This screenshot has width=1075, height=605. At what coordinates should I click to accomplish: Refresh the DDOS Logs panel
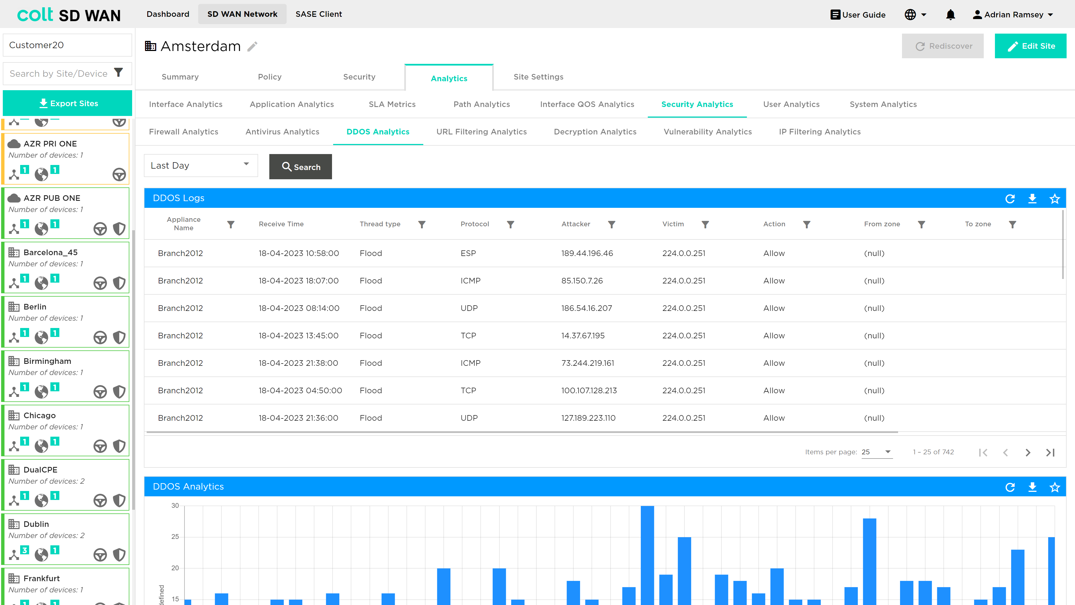pos(1010,198)
